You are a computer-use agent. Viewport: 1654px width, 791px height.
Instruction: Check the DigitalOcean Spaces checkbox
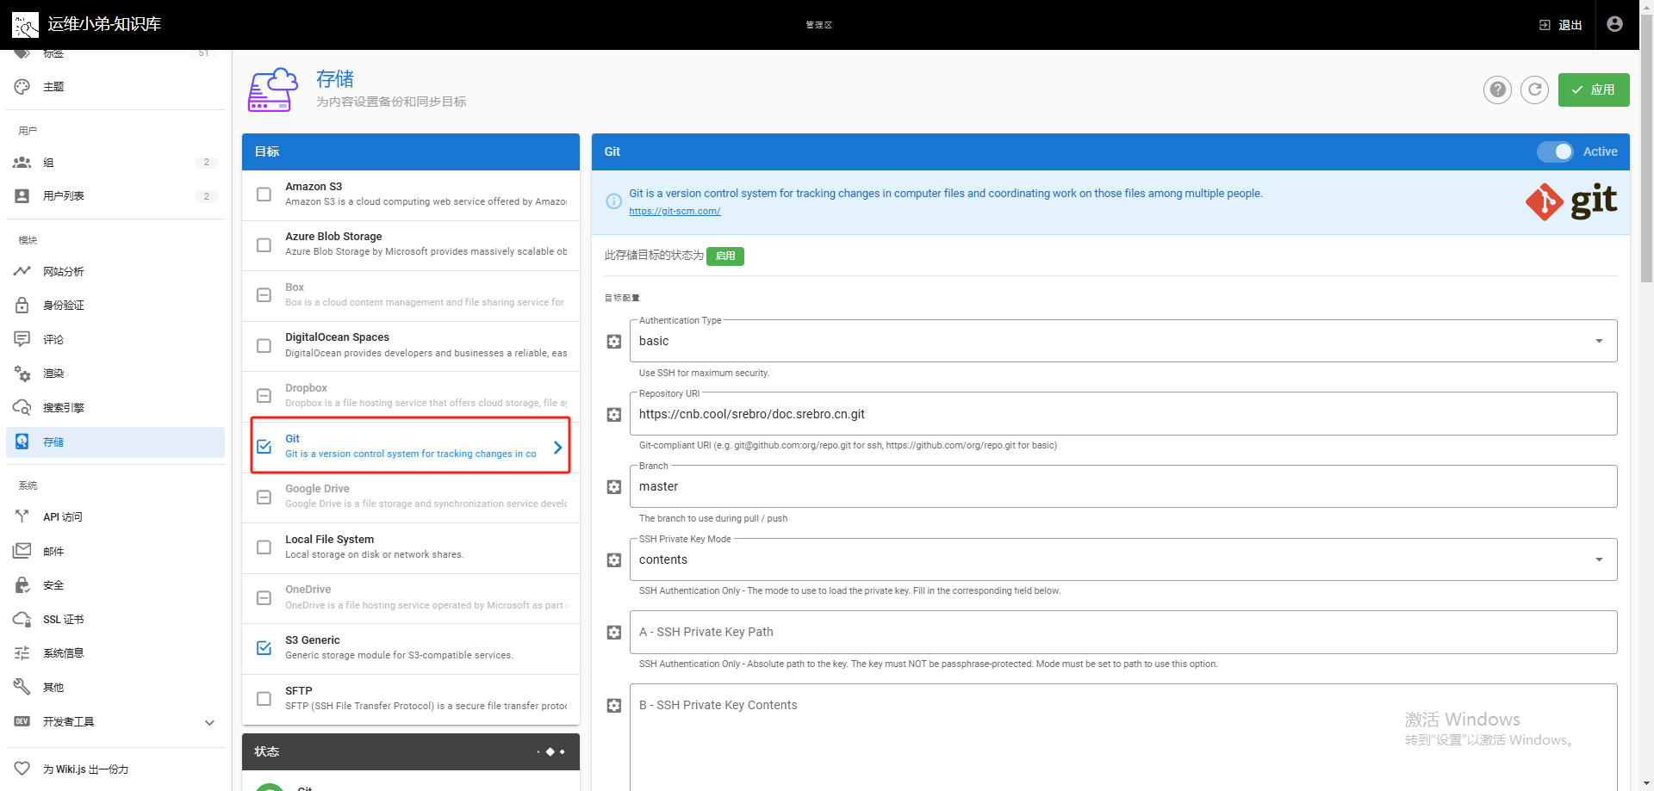(x=264, y=346)
